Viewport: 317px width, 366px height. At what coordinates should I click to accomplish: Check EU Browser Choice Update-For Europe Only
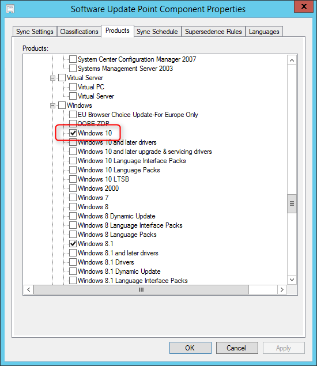click(73, 115)
